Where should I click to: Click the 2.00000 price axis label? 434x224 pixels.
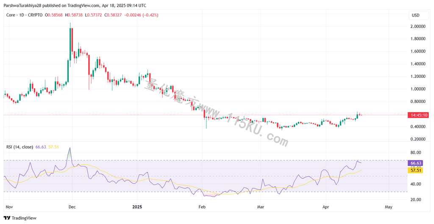pyautogui.click(x=419, y=26)
